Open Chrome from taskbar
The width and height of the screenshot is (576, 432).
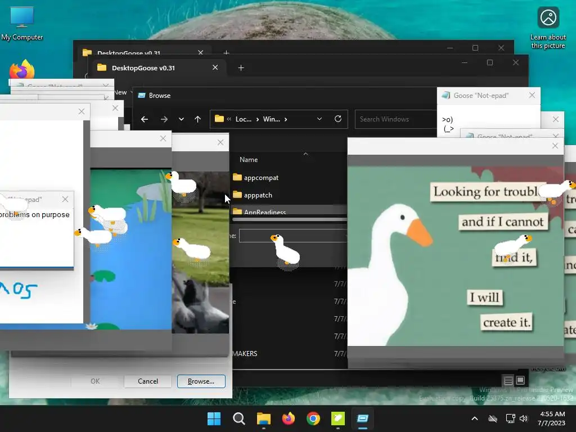pos(313,418)
